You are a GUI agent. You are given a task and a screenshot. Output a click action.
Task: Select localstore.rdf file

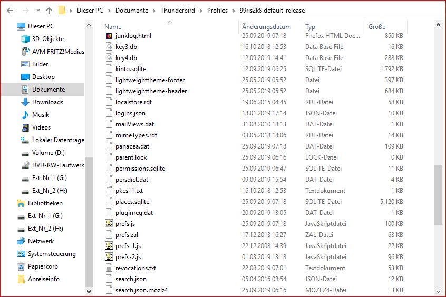click(133, 102)
